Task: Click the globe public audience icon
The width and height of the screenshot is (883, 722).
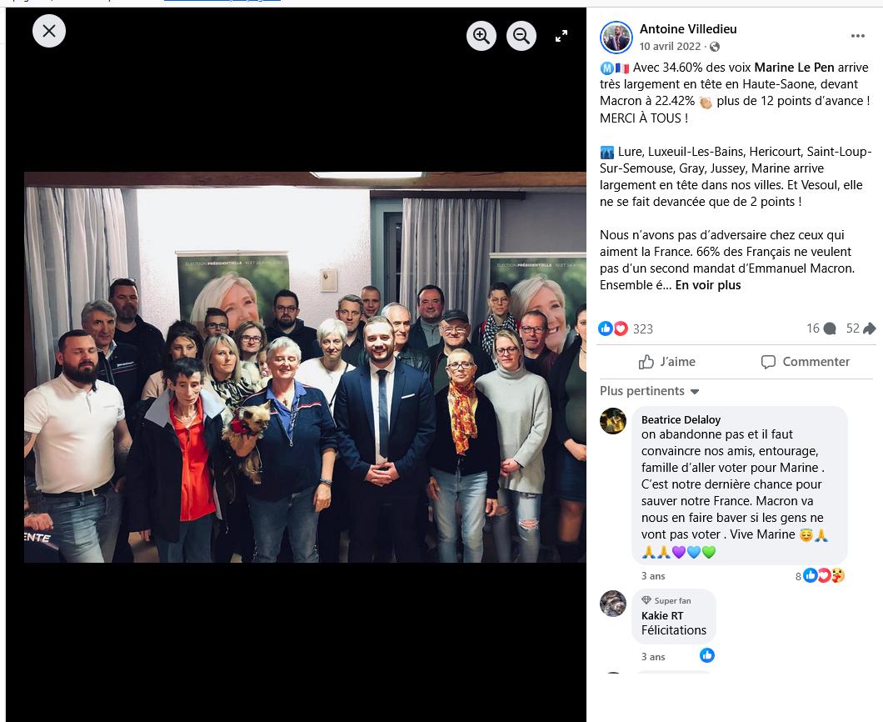Action: (715, 47)
